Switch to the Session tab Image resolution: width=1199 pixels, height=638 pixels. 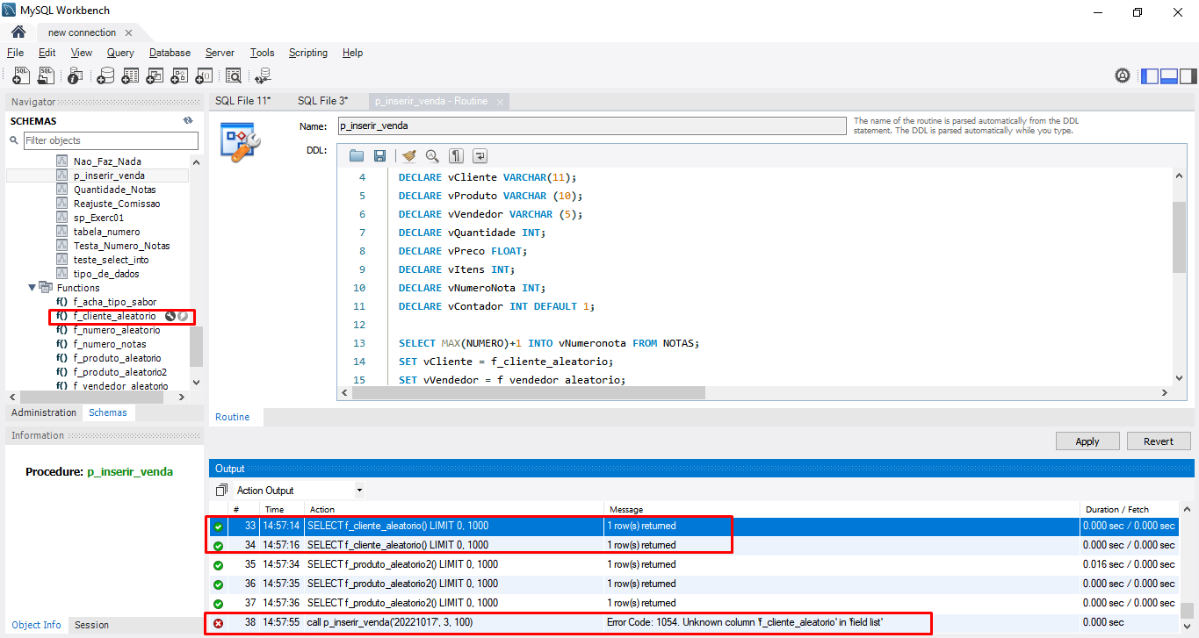(91, 625)
